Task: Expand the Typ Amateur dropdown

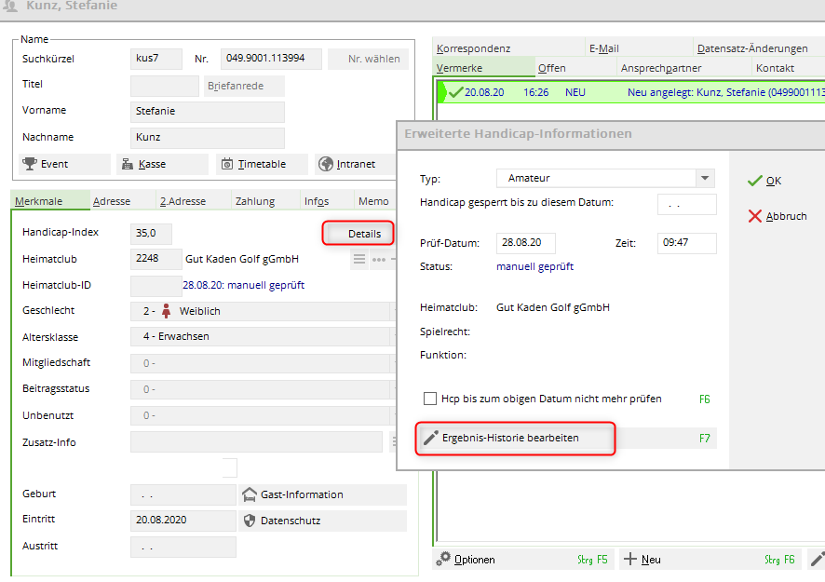Action: (x=705, y=178)
